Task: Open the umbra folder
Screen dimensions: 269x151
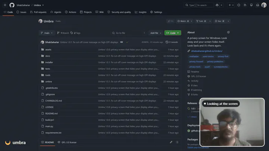Action: (x=48, y=82)
